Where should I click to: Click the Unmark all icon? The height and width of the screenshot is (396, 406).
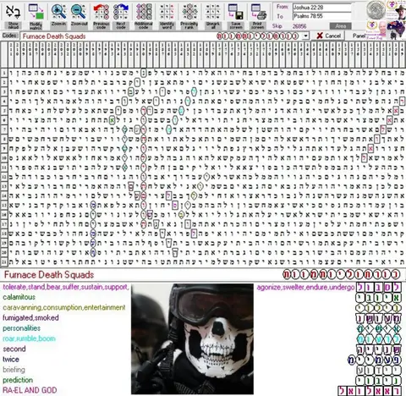pyautogui.click(x=213, y=12)
